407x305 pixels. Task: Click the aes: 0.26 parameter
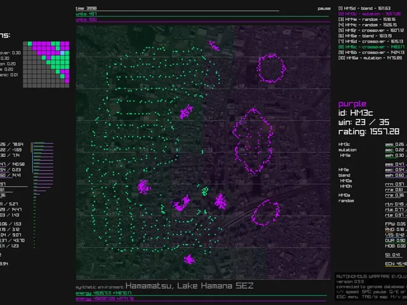click(x=396, y=144)
